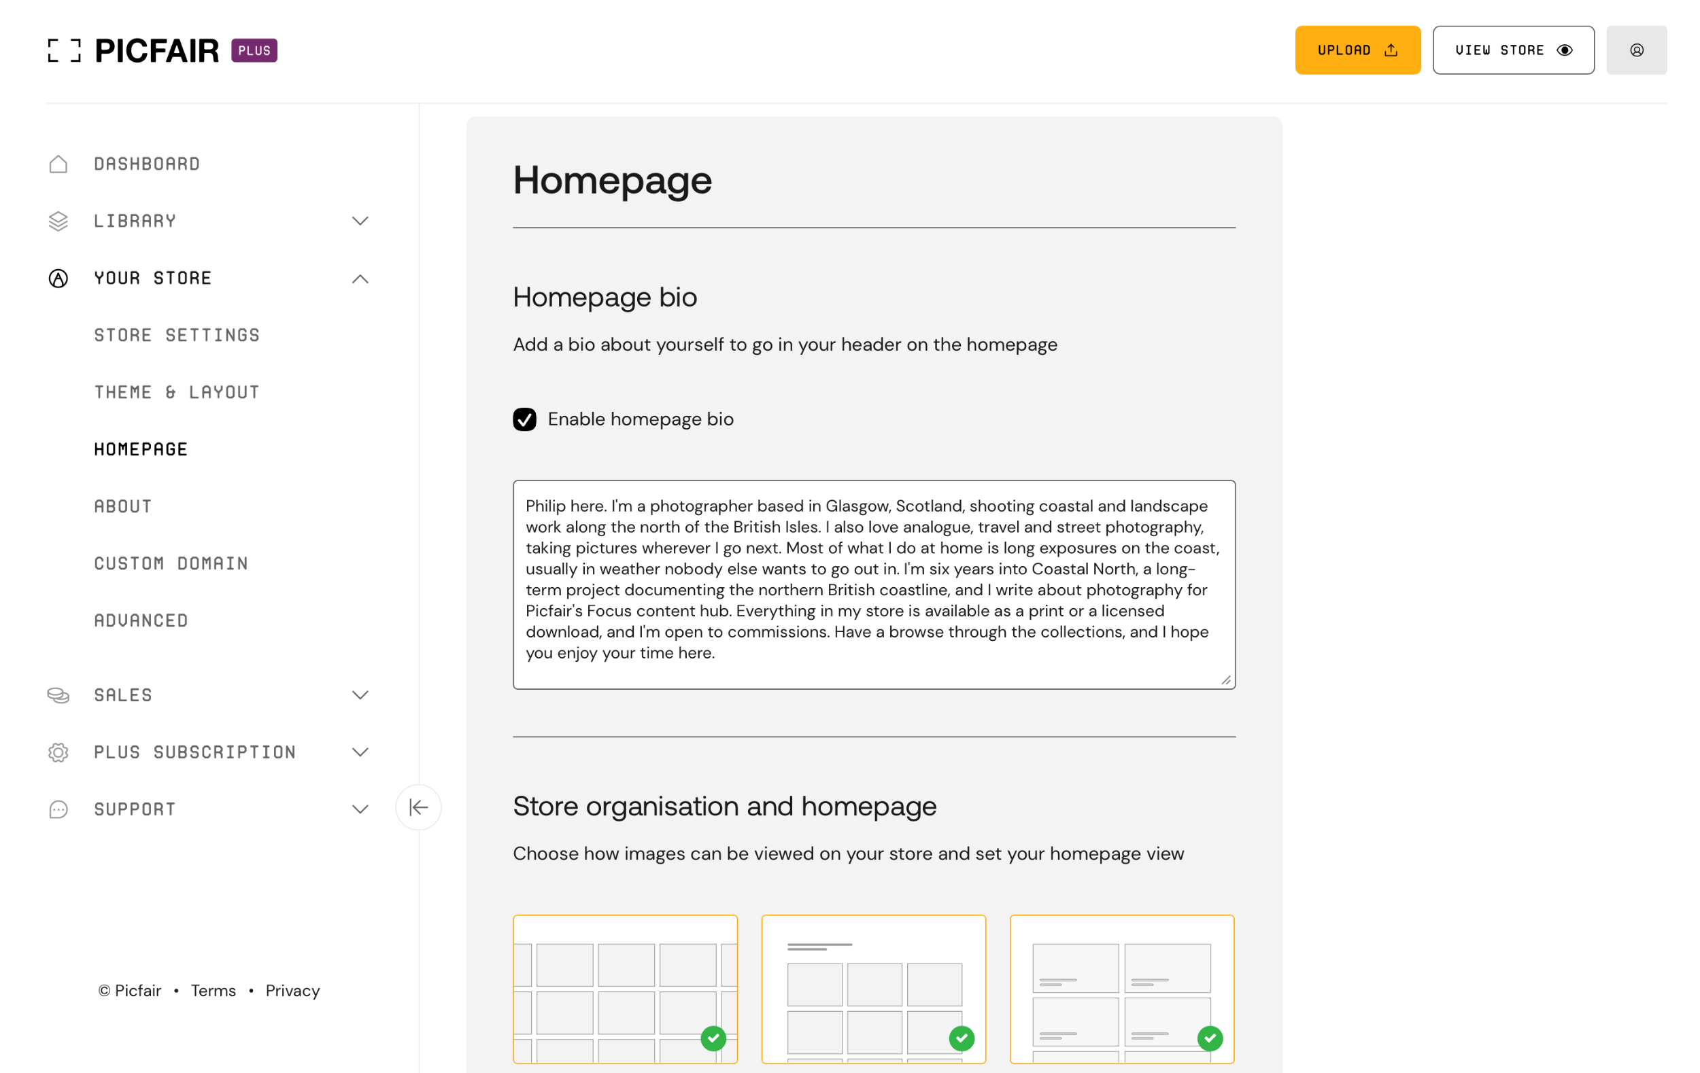
Task: Toggle checkmark on middle layout card
Action: click(962, 1038)
